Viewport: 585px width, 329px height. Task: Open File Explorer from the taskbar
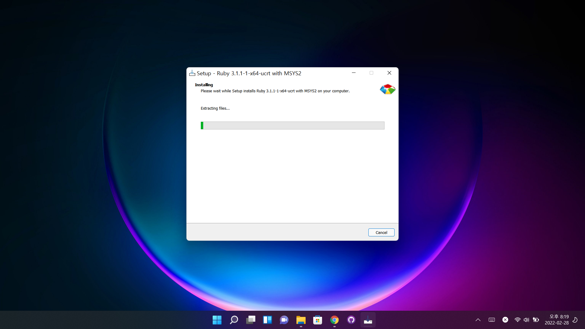(301, 320)
